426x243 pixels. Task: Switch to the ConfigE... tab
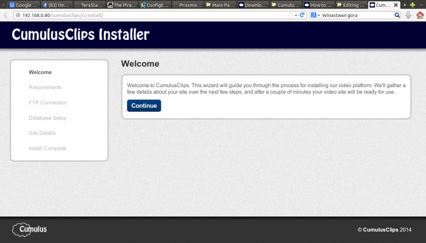click(x=155, y=5)
